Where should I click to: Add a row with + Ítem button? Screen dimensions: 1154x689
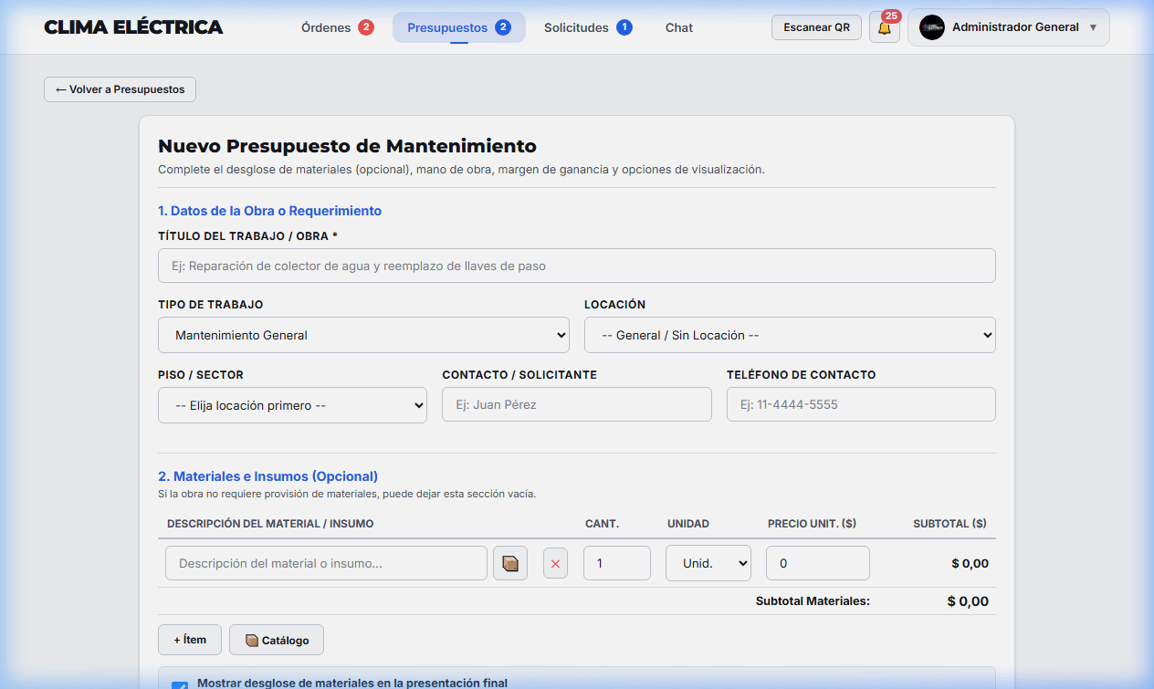click(190, 640)
